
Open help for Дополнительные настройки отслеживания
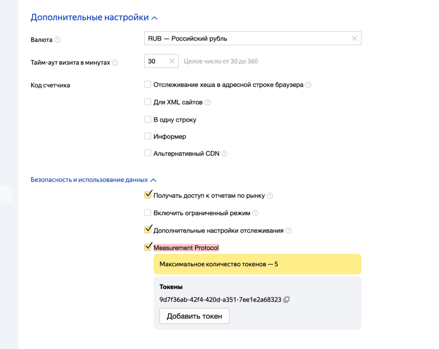click(289, 231)
